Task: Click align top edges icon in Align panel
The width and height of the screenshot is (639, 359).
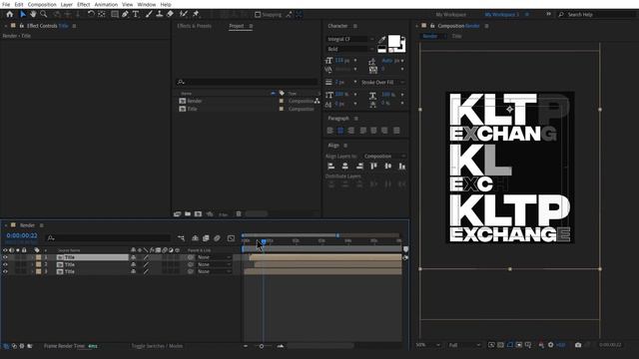Action: click(x=373, y=167)
